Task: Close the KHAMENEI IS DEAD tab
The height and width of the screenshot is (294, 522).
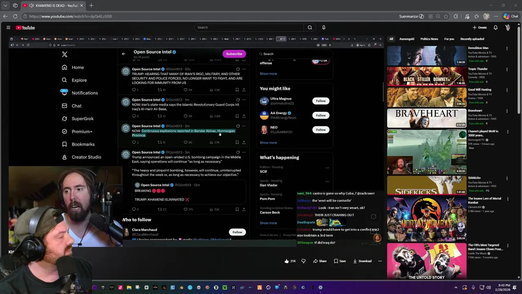Action: pyautogui.click(x=81, y=5)
